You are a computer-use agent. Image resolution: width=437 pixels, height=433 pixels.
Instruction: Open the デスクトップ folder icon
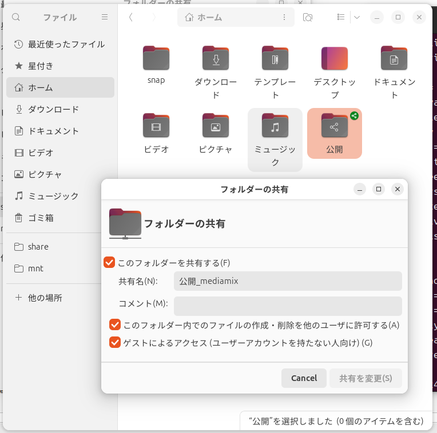coord(335,58)
